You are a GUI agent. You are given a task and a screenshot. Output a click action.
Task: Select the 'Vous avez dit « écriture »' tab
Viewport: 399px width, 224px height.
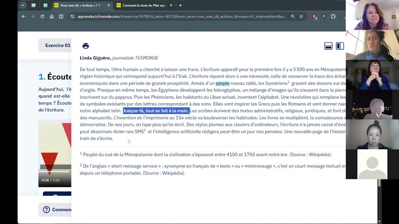[80, 5]
